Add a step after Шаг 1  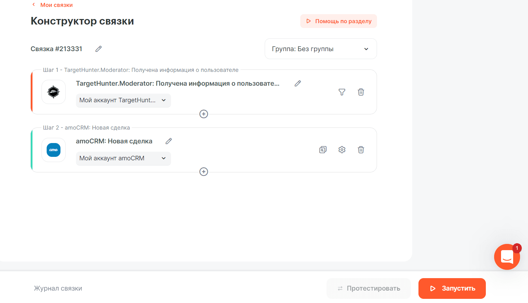[x=204, y=114]
